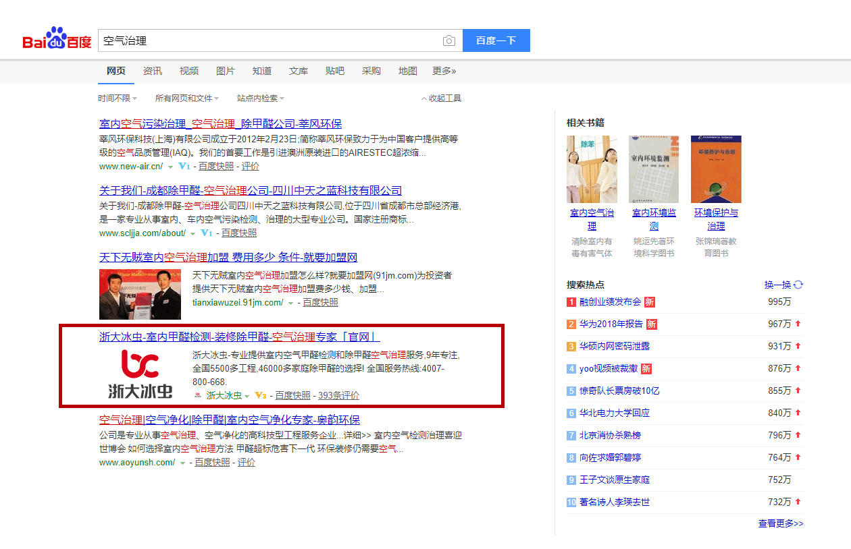Switch to the 采购 tab
Image resolution: width=851 pixels, height=549 pixels.
coord(371,71)
